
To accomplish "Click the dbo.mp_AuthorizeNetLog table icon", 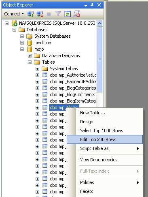I will [45, 75].
